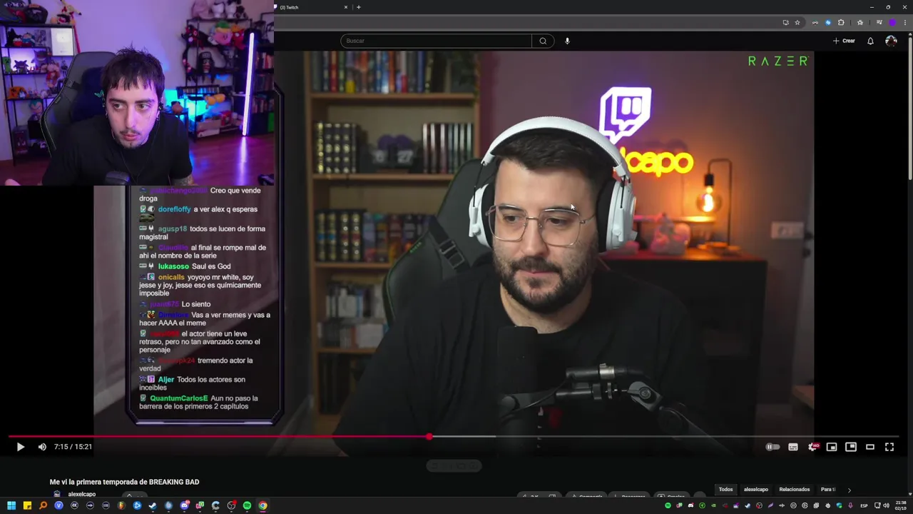This screenshot has width=913, height=514.
Task: Open the bookmarks star toolbar icon
Action: 860,22
